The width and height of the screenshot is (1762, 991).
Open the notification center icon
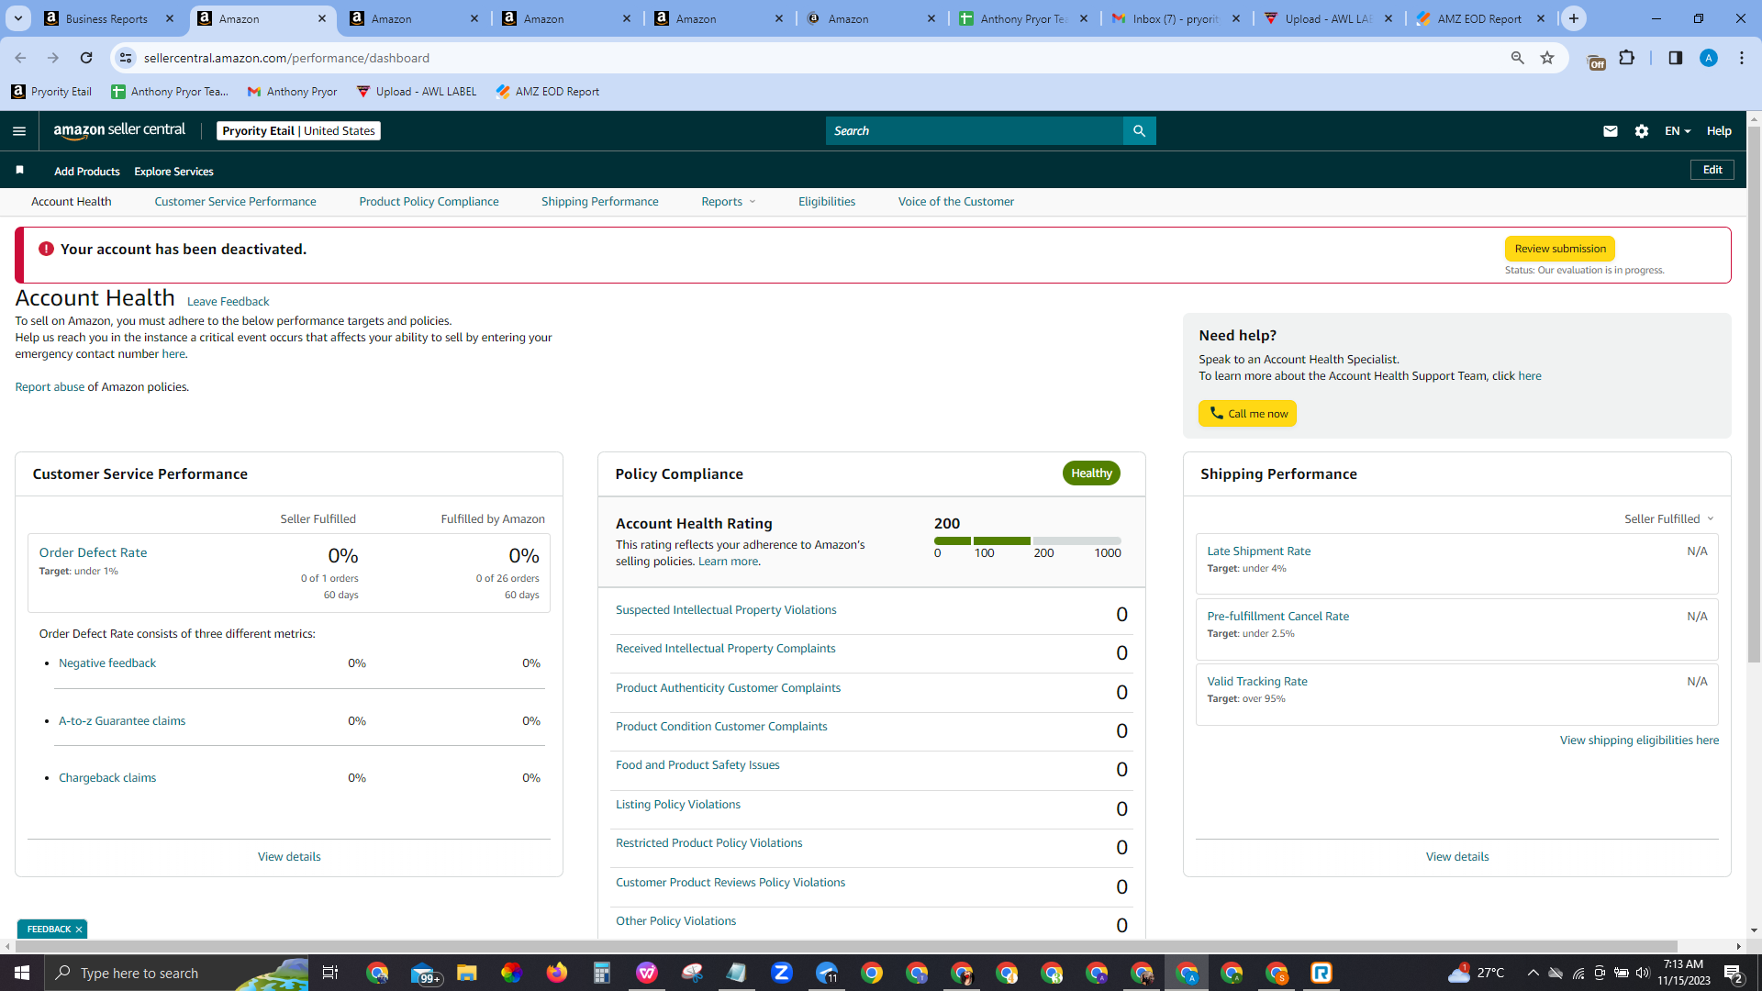(1734, 973)
